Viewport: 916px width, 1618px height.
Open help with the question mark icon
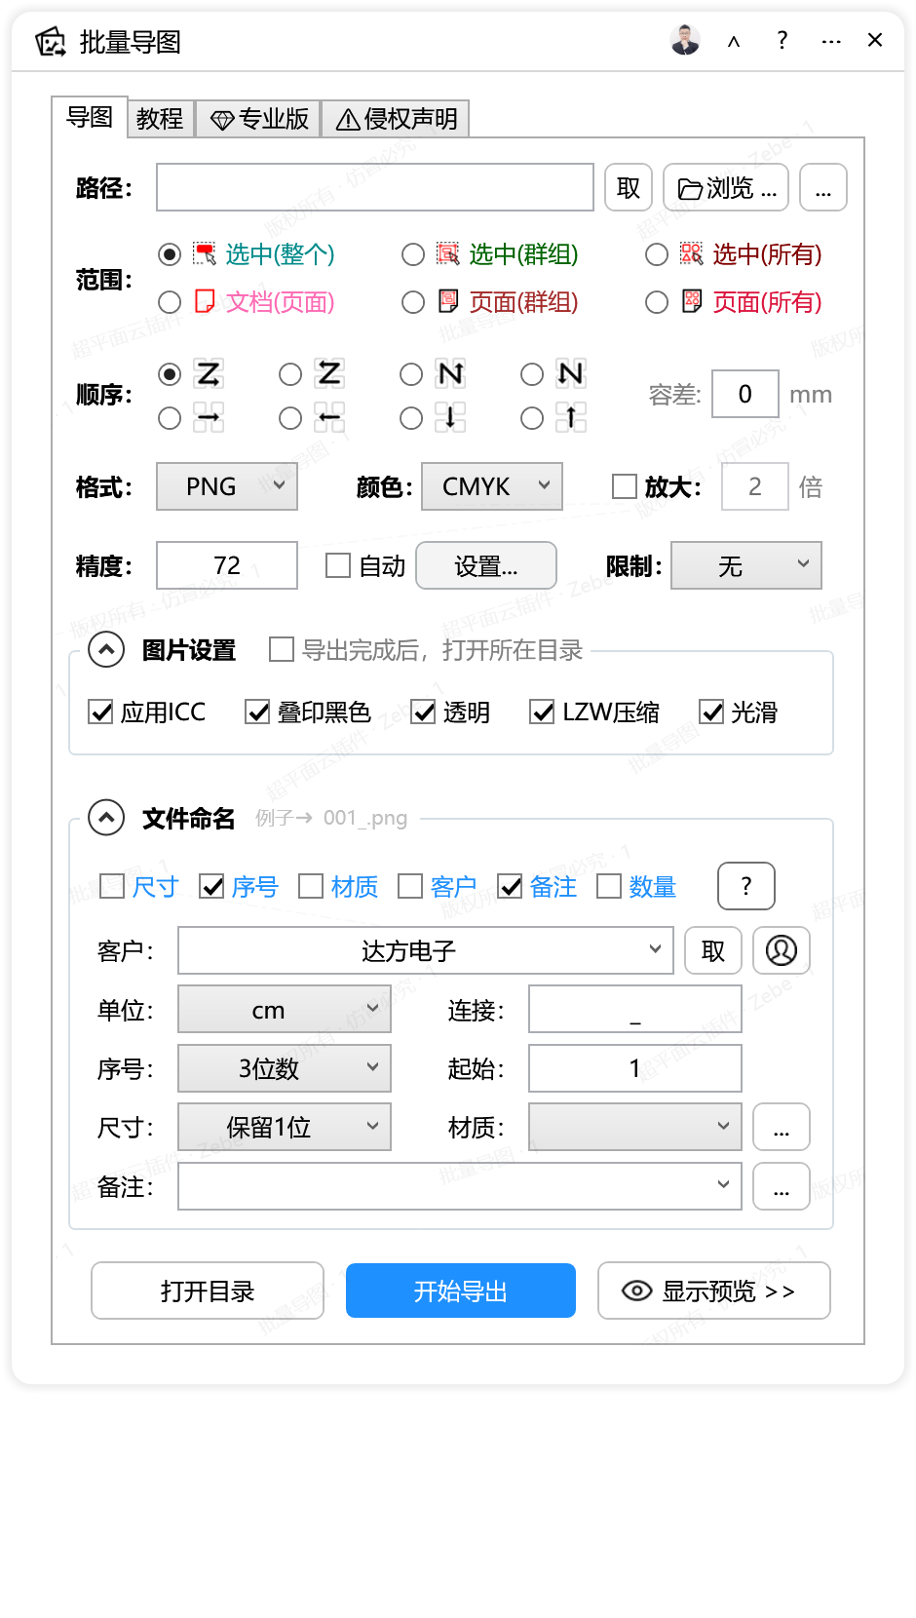(782, 40)
